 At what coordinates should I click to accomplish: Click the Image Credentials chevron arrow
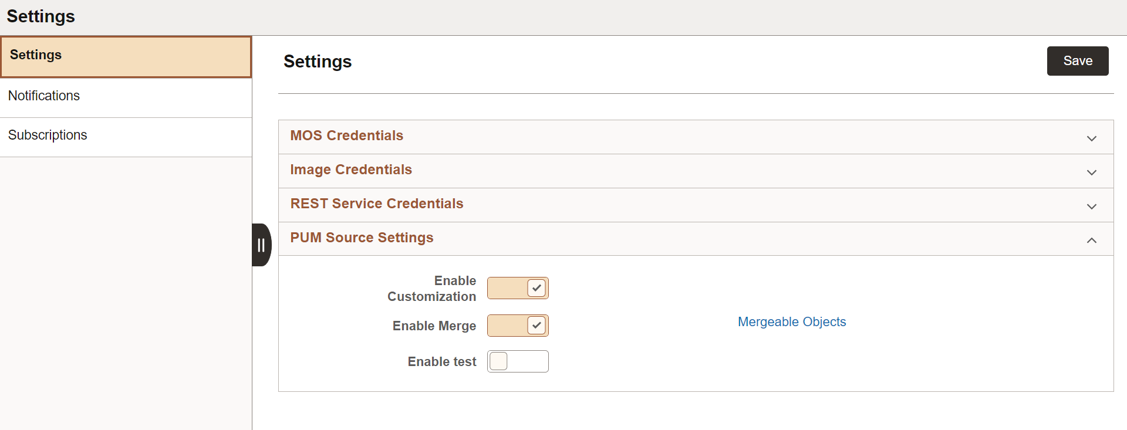coord(1091,172)
